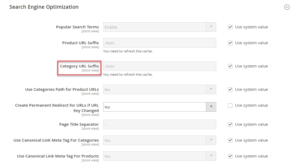Click Use Canonical Link Meta Tag For Categories label
This screenshot has height=167, width=298.
pos(56,140)
